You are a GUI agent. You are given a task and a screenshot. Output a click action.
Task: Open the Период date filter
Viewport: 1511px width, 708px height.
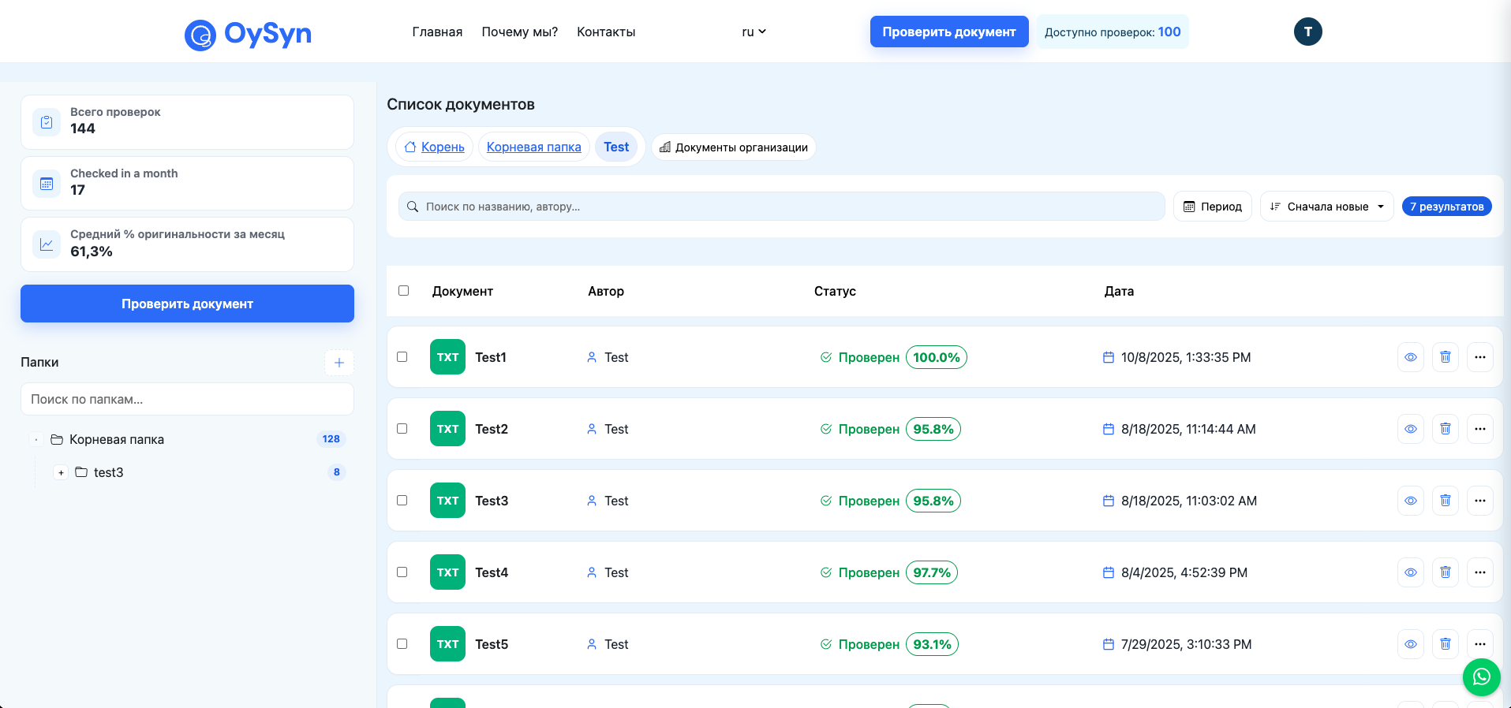pos(1212,207)
